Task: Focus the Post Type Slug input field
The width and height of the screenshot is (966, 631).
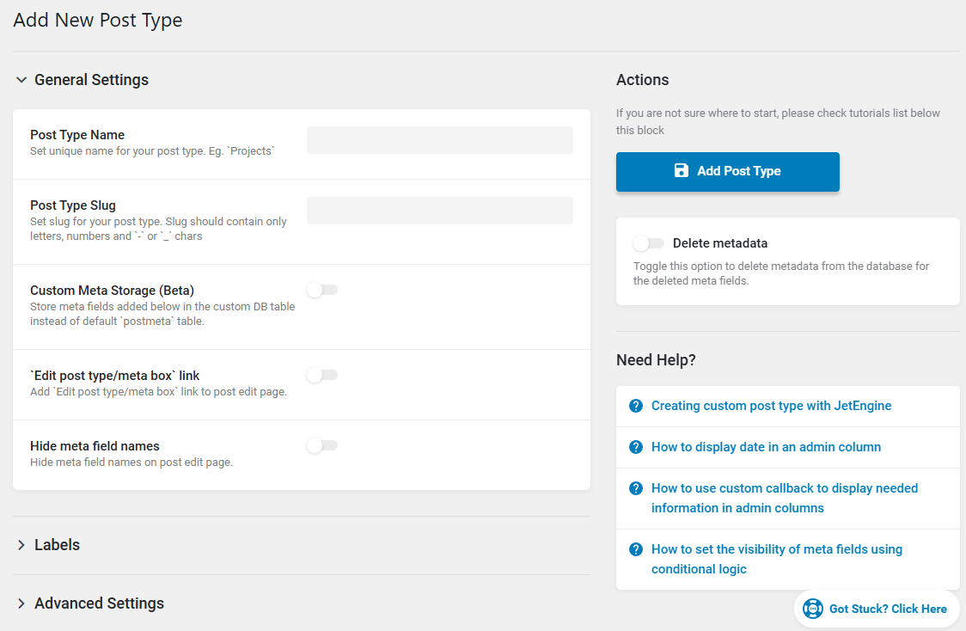Action: 440,211
